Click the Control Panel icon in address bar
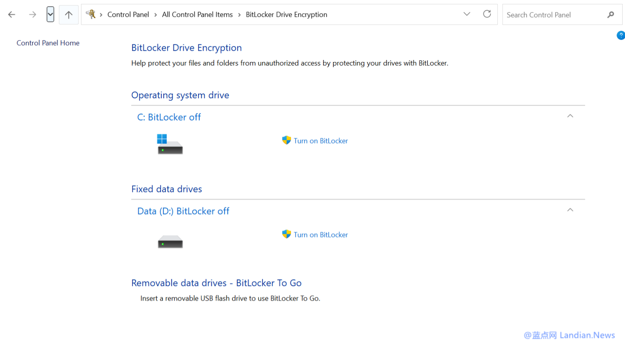625x351 pixels. (91, 14)
